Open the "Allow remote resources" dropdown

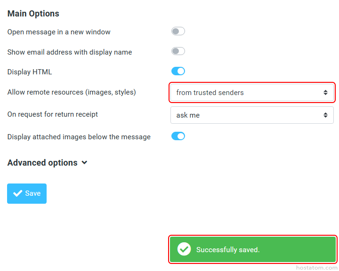[x=252, y=93]
